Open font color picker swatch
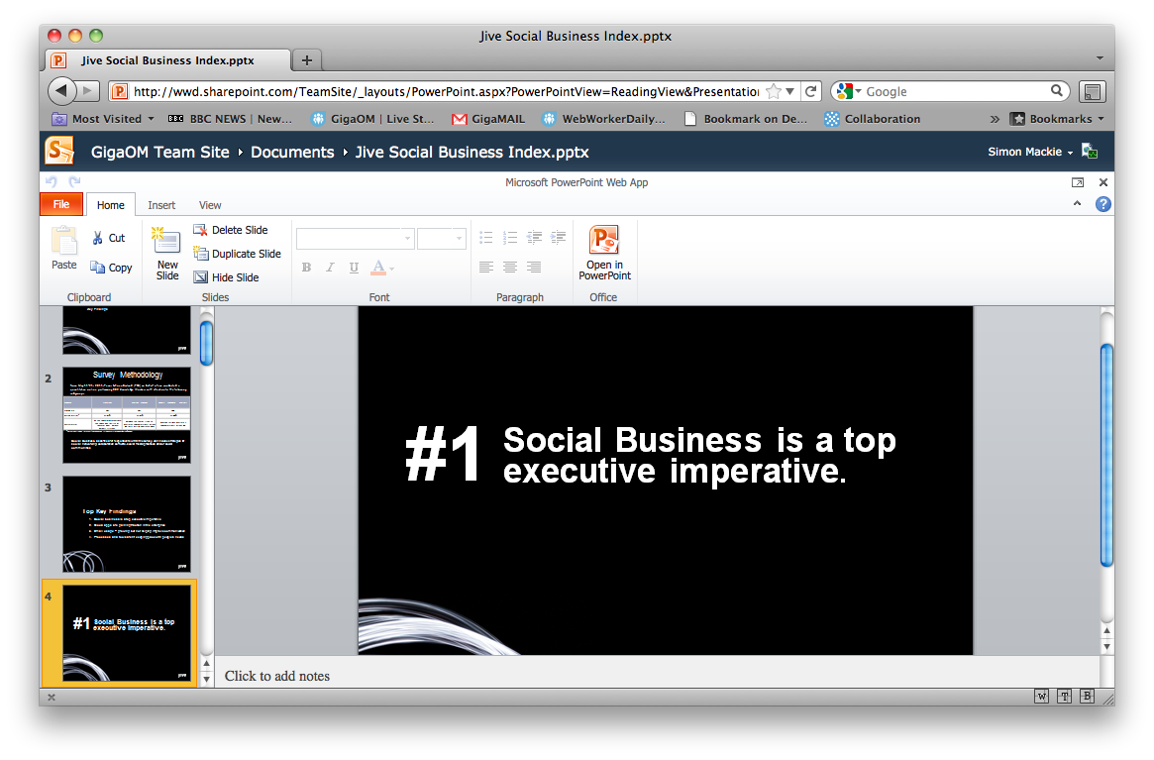 (x=378, y=268)
